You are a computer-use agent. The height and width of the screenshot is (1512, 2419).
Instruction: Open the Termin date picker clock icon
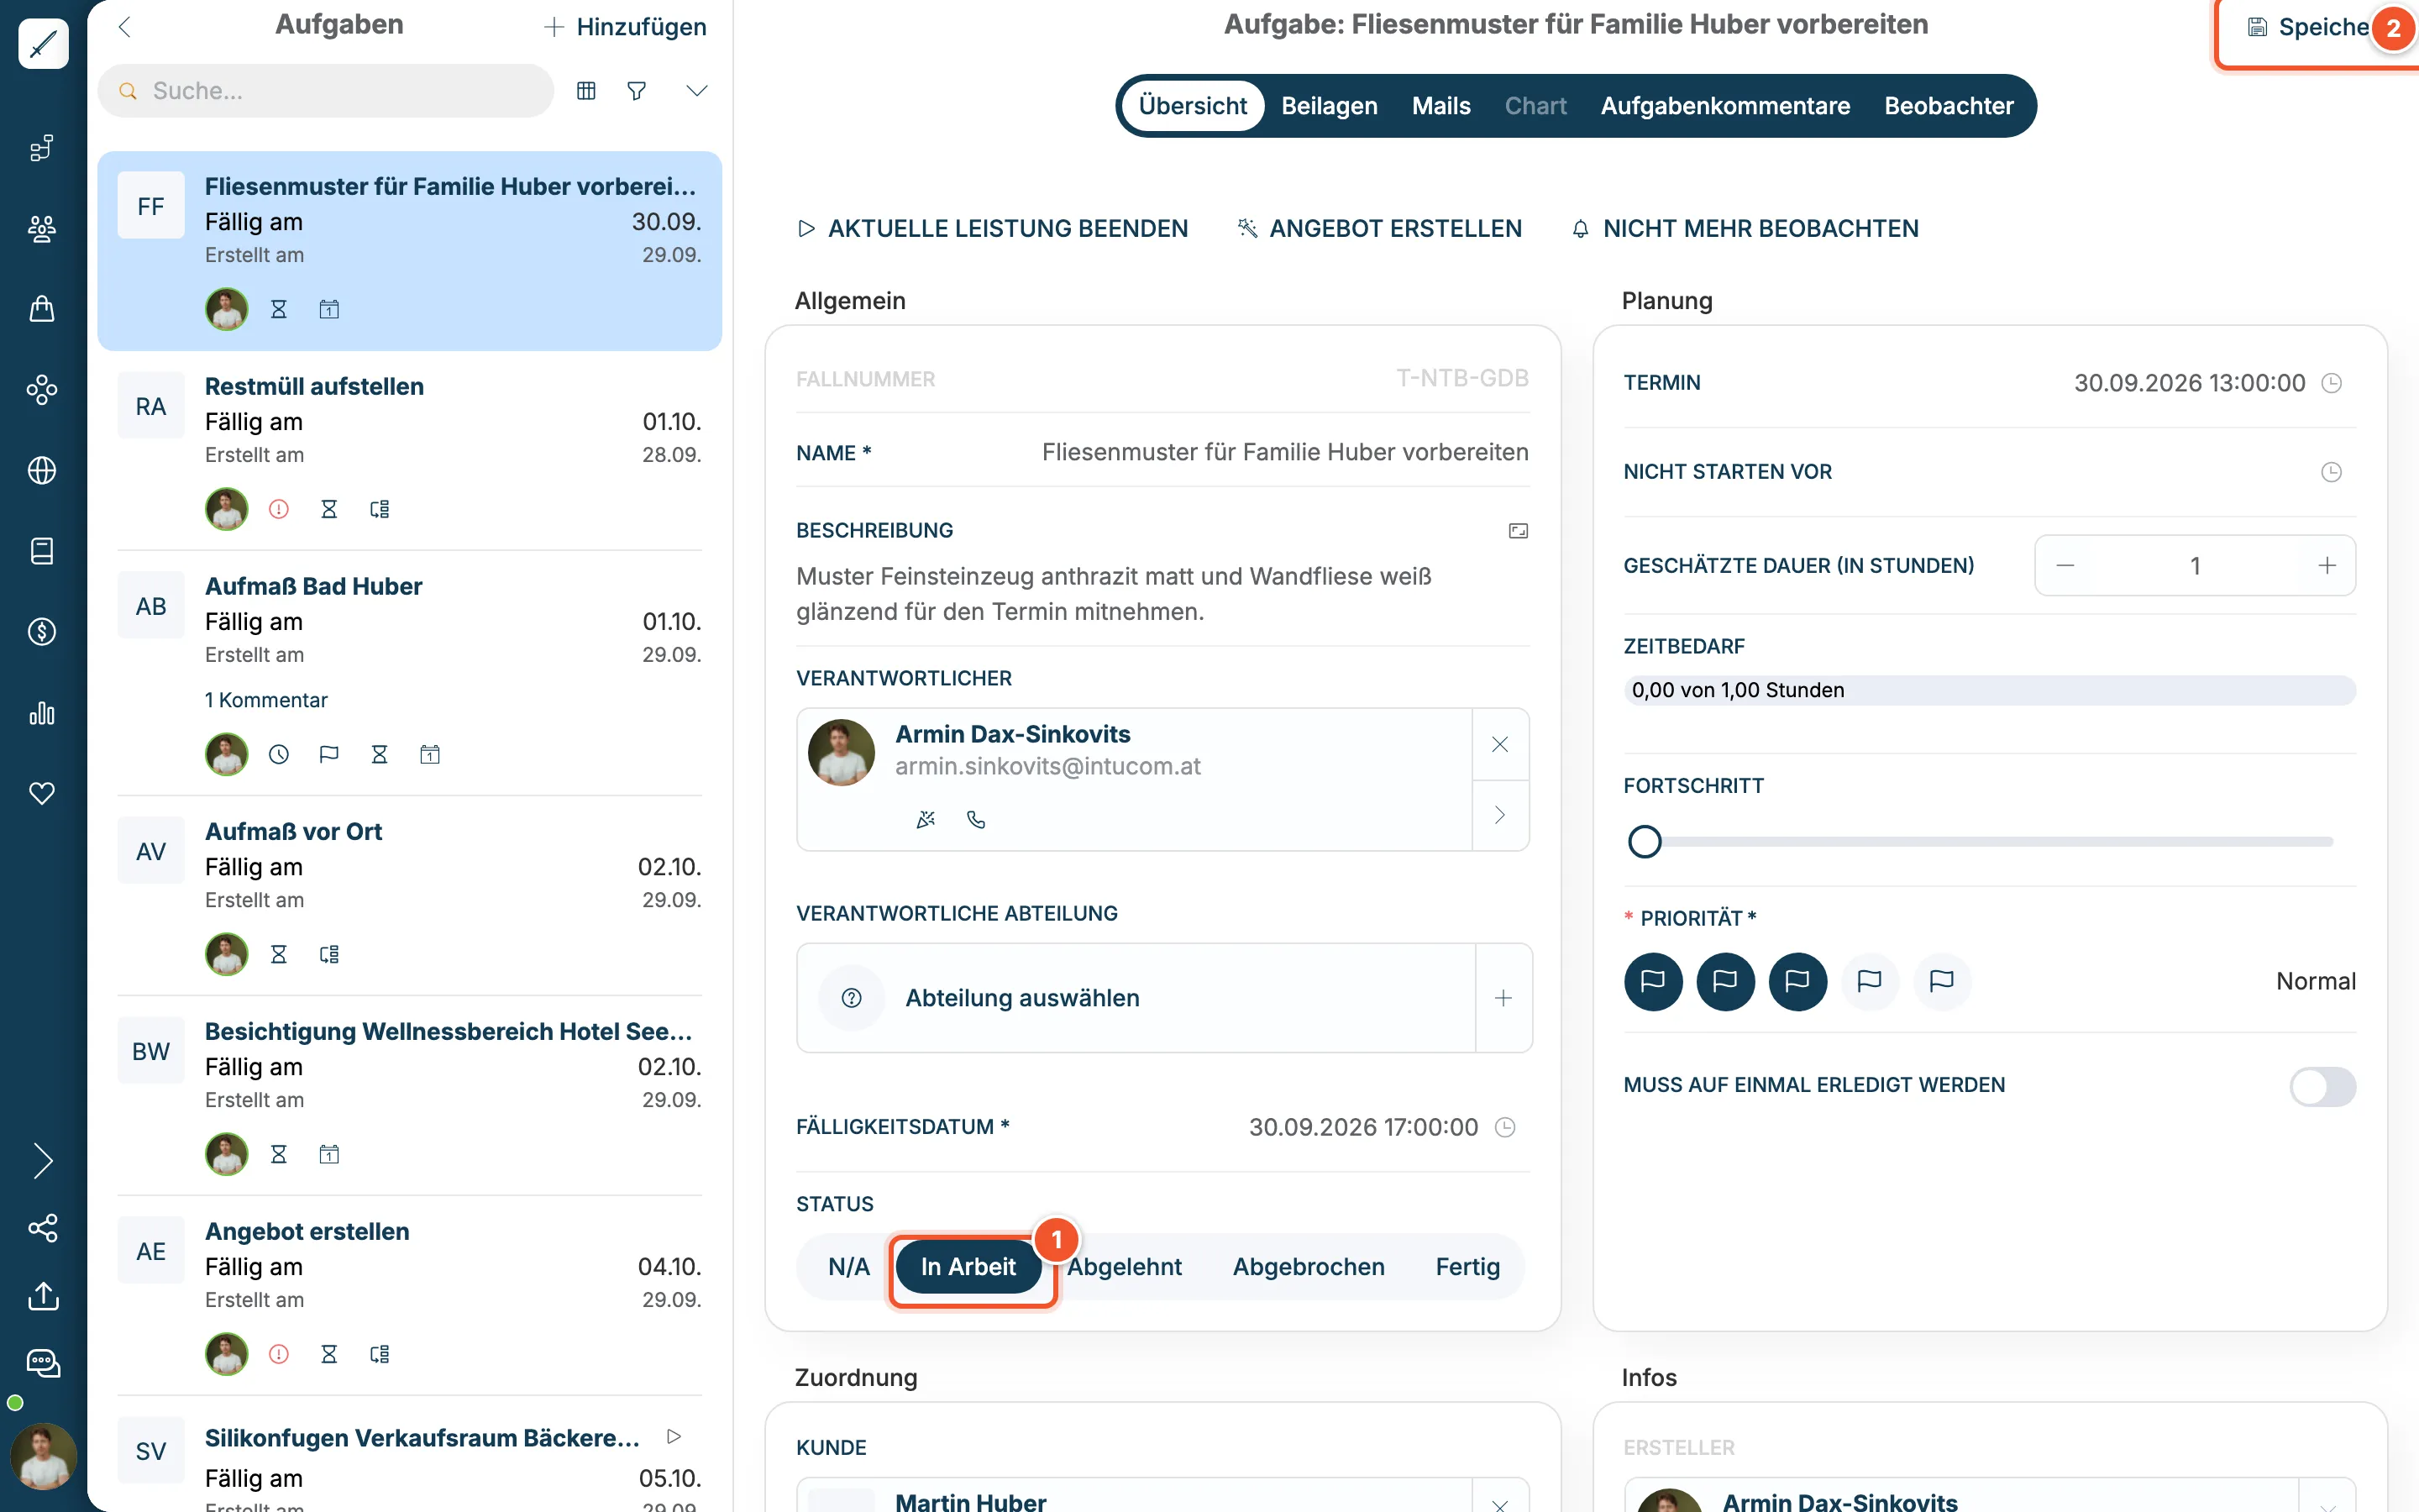tap(2331, 383)
